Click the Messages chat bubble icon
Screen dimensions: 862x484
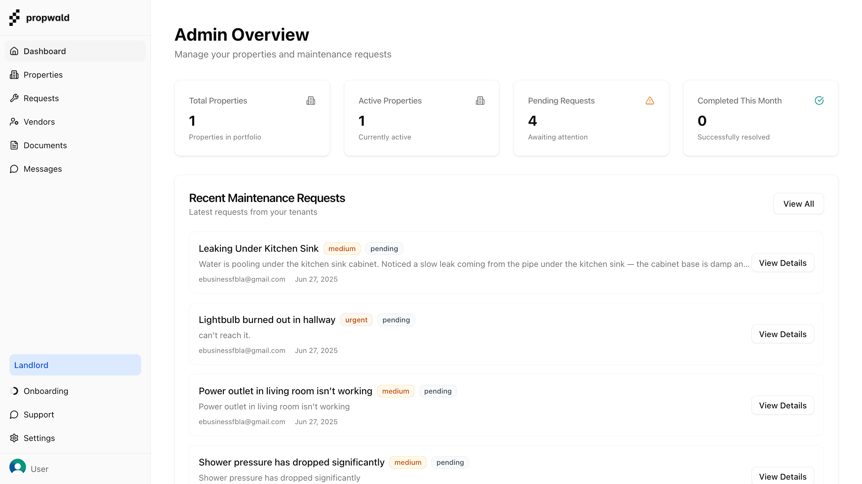14,169
